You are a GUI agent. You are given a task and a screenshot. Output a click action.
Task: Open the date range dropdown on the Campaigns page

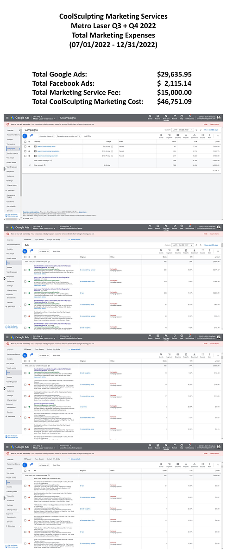[183, 129]
